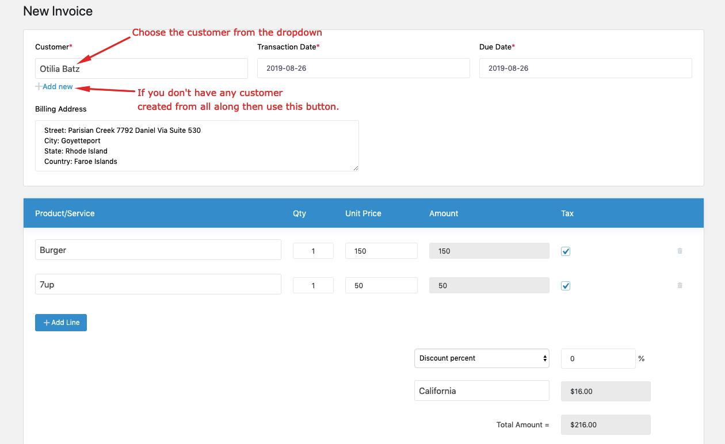
Task: Click the Total Amount display field
Action: pyautogui.click(x=605, y=424)
